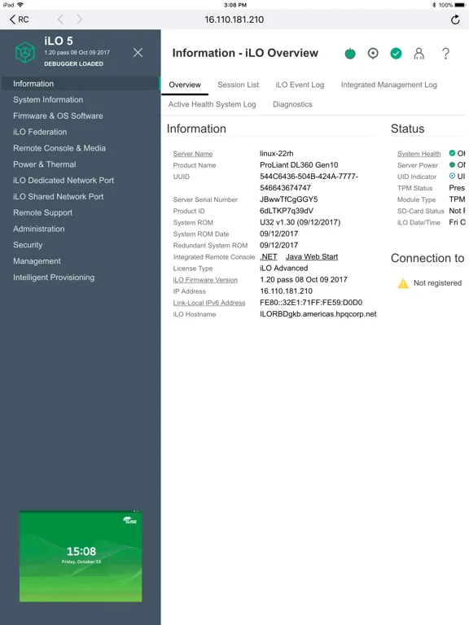Open the remote console thumbnail preview
This screenshot has height=625, width=469.
81,557
